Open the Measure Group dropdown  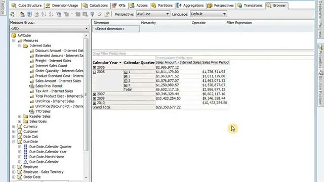[49, 28]
